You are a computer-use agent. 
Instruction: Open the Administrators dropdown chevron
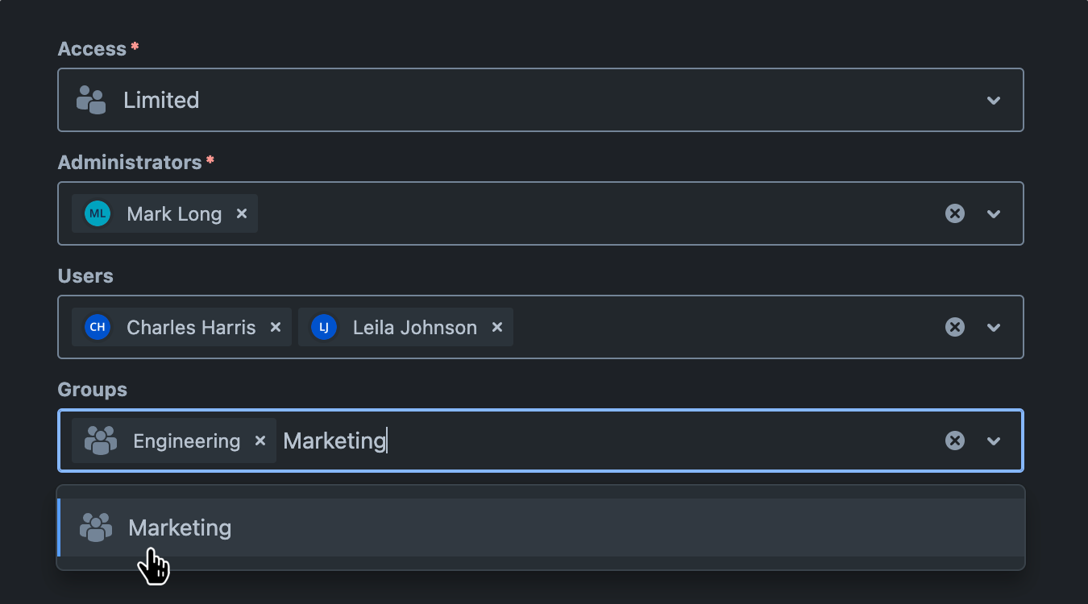(x=993, y=213)
